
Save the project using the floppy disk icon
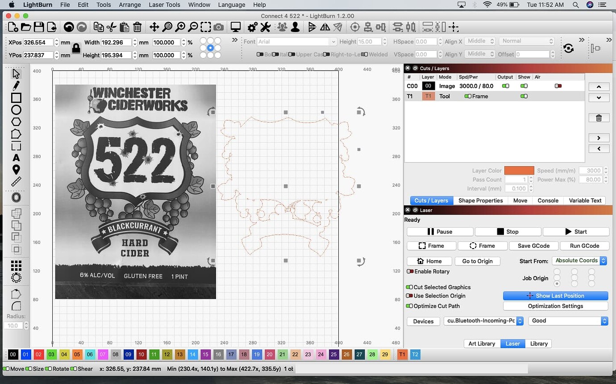point(39,27)
